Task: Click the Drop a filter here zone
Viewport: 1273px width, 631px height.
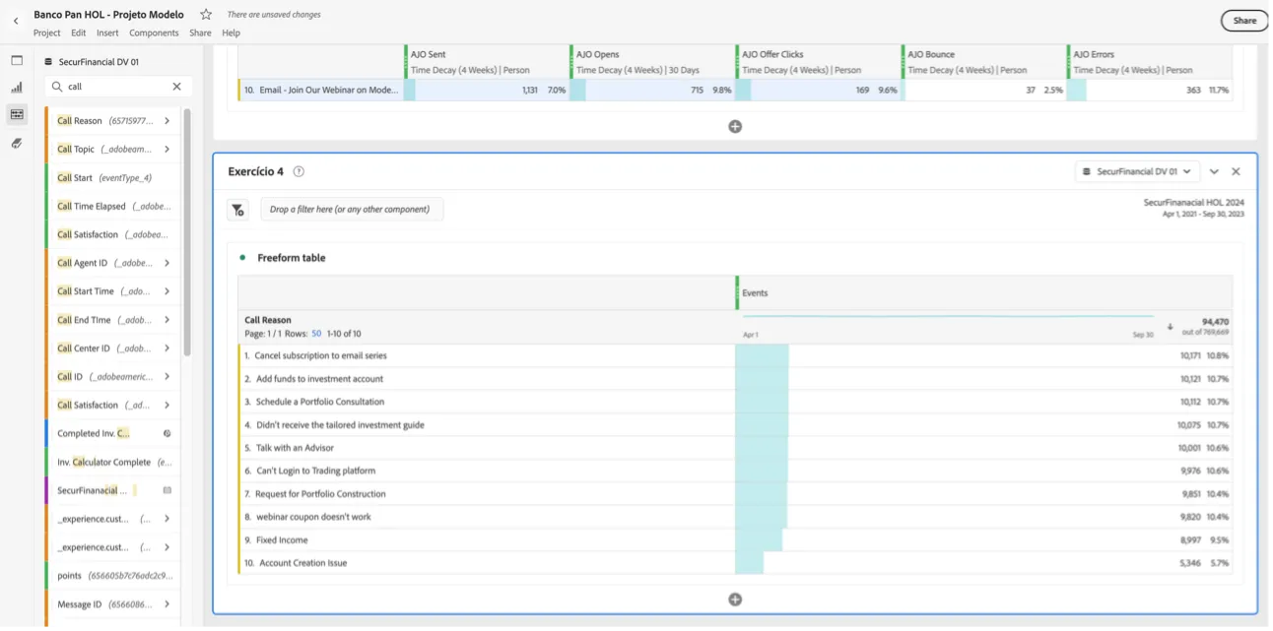Action: tap(352, 210)
